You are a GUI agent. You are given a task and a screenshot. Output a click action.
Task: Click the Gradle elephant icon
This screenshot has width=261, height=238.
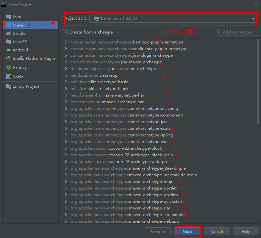pyautogui.click(x=9, y=33)
